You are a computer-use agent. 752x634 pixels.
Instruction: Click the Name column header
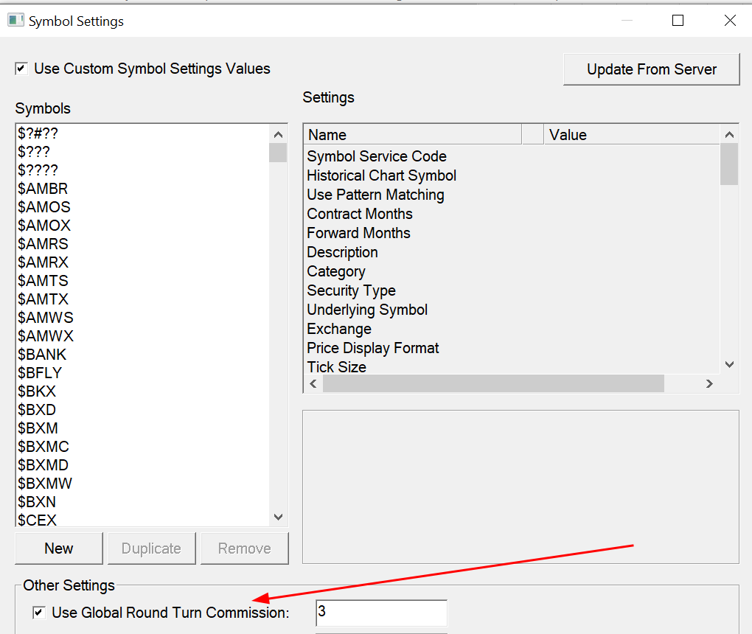click(x=411, y=135)
